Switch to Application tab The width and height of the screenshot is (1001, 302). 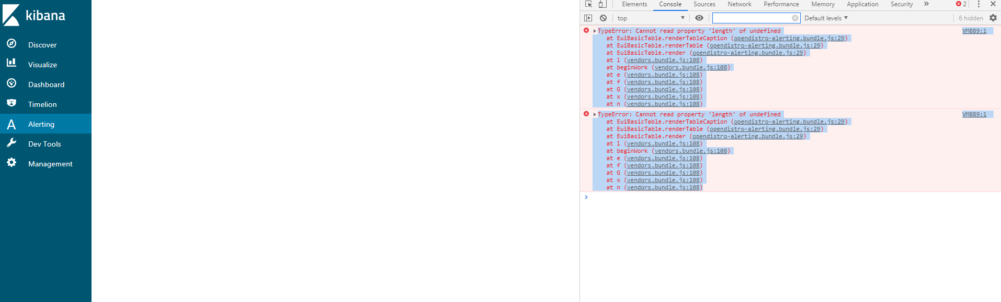click(862, 4)
